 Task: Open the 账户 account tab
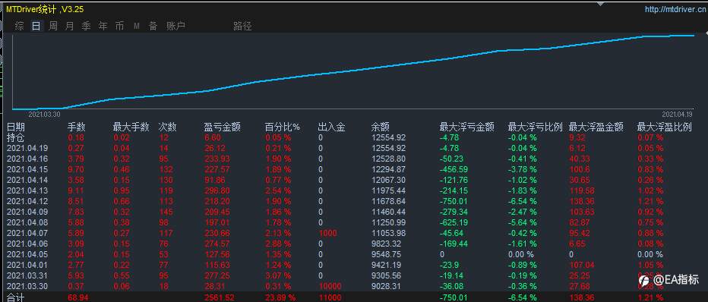[175, 26]
